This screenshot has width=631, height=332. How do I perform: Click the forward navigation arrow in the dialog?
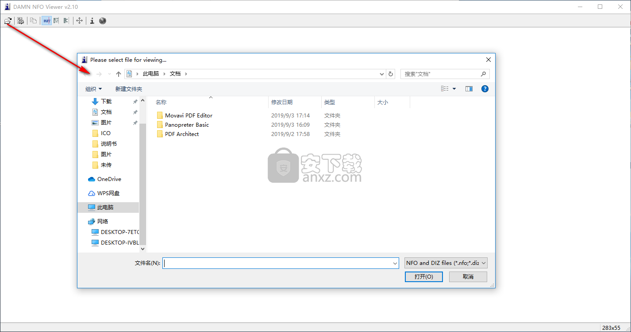(99, 74)
